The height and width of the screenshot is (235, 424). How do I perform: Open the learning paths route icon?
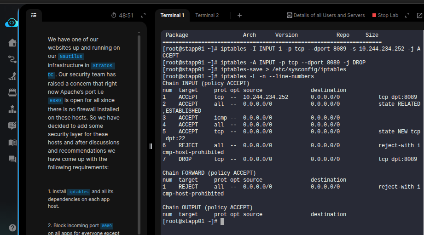12,59
